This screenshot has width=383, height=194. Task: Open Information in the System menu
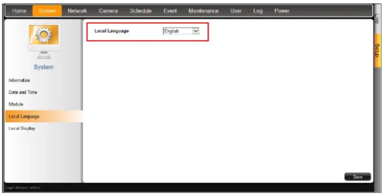(19, 80)
